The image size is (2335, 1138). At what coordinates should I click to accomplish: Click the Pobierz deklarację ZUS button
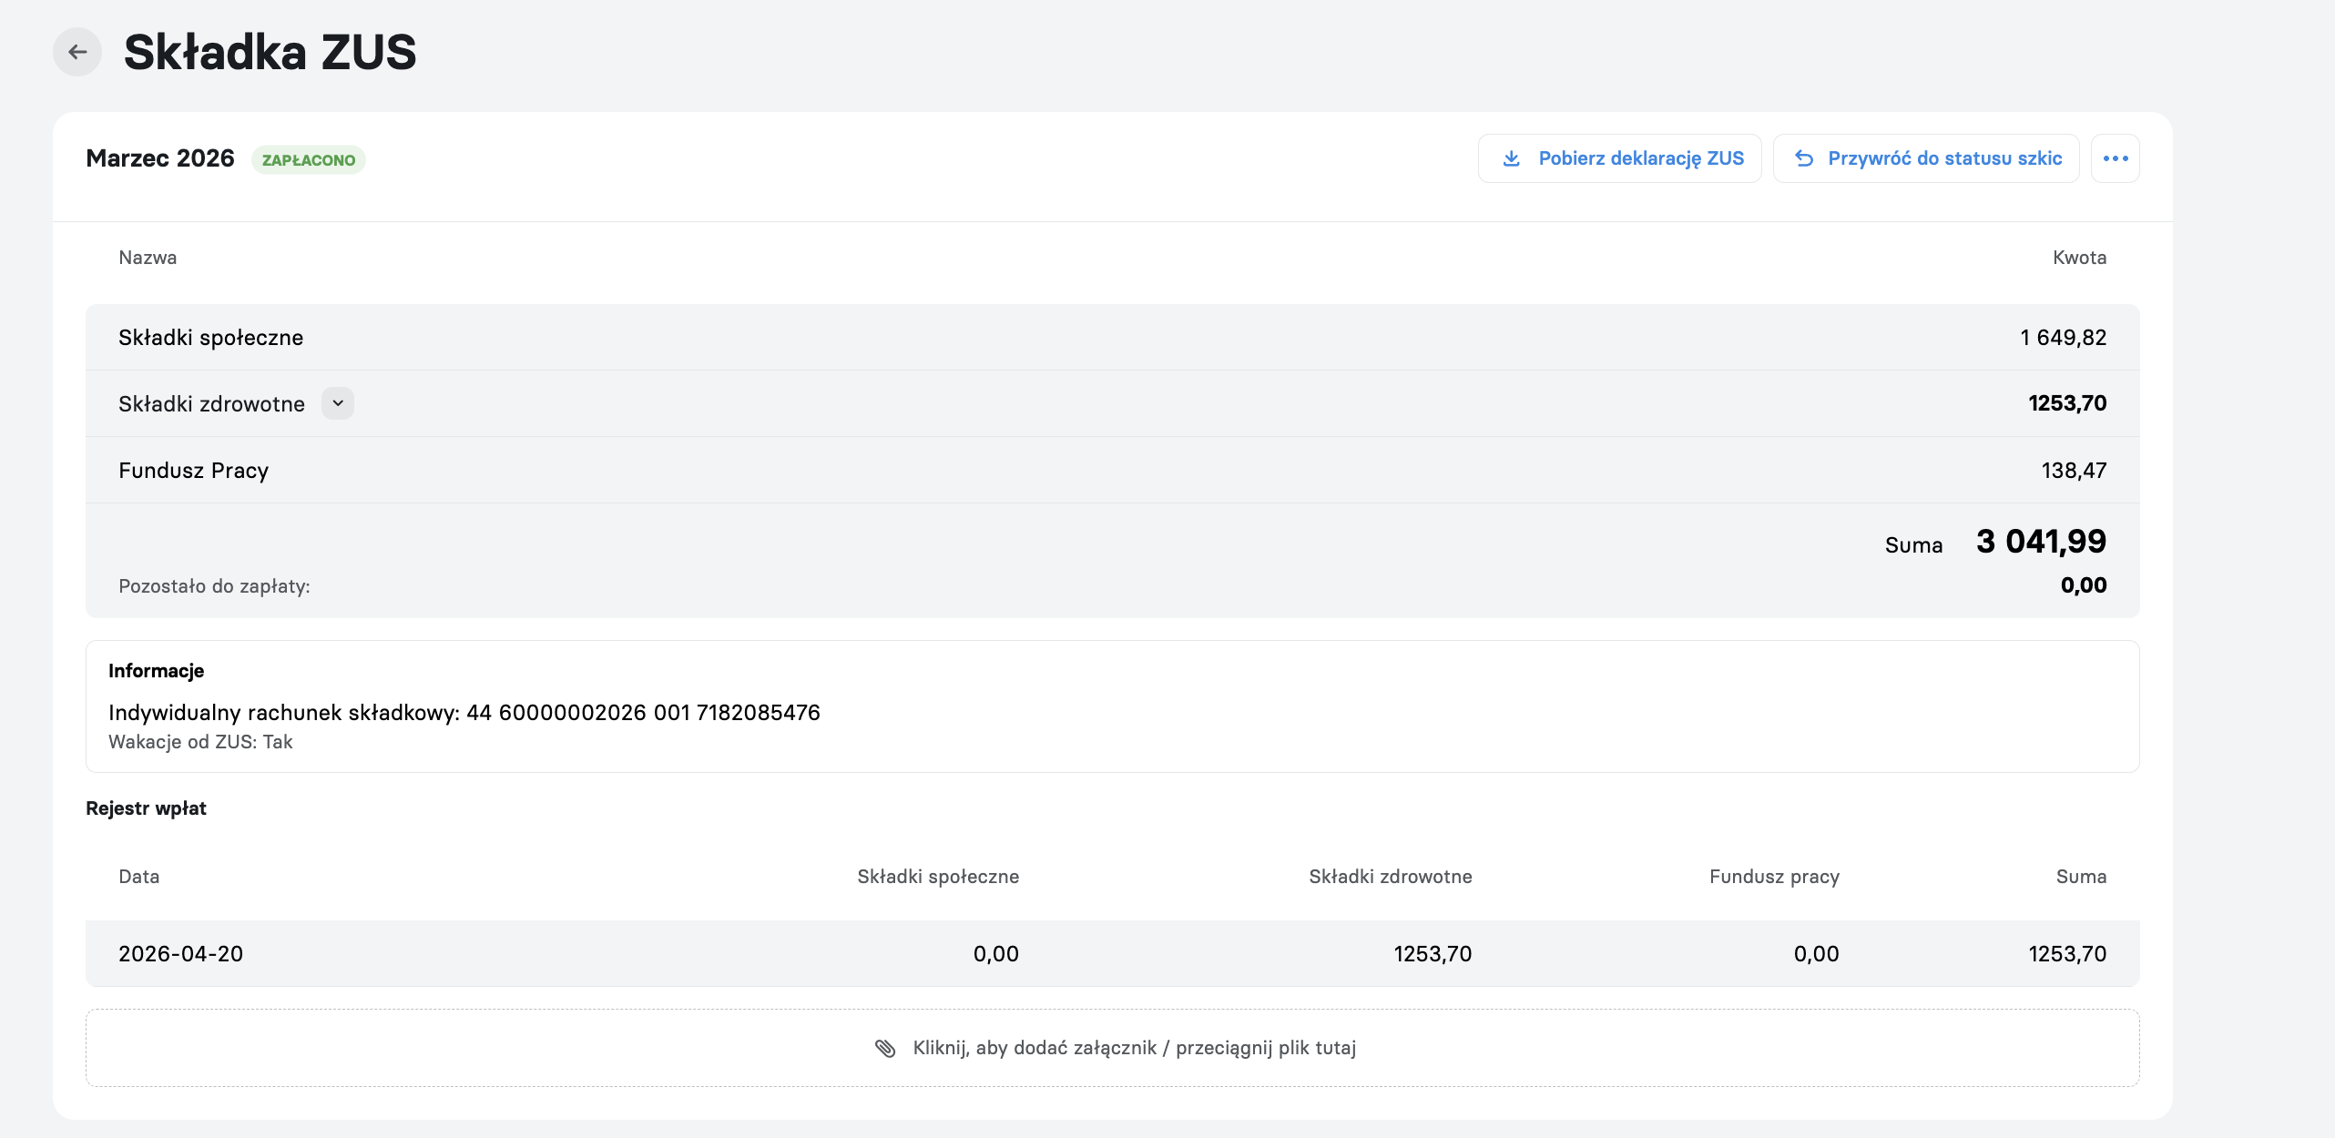(x=1619, y=158)
